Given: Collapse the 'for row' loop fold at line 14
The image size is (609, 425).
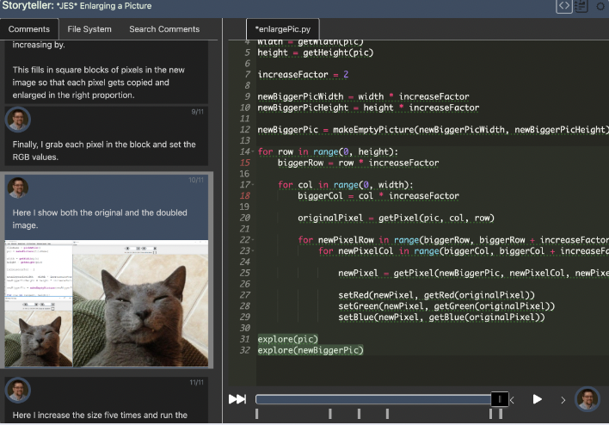Looking at the screenshot, I should coord(253,151).
